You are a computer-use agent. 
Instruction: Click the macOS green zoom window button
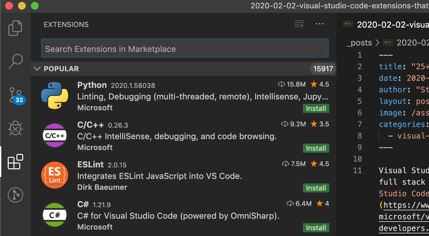coord(34,5)
